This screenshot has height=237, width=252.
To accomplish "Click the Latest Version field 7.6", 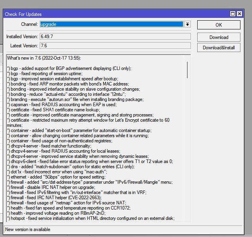I will pyautogui.click(x=115, y=46).
